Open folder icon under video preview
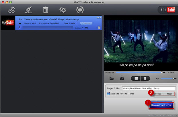 click(112, 78)
